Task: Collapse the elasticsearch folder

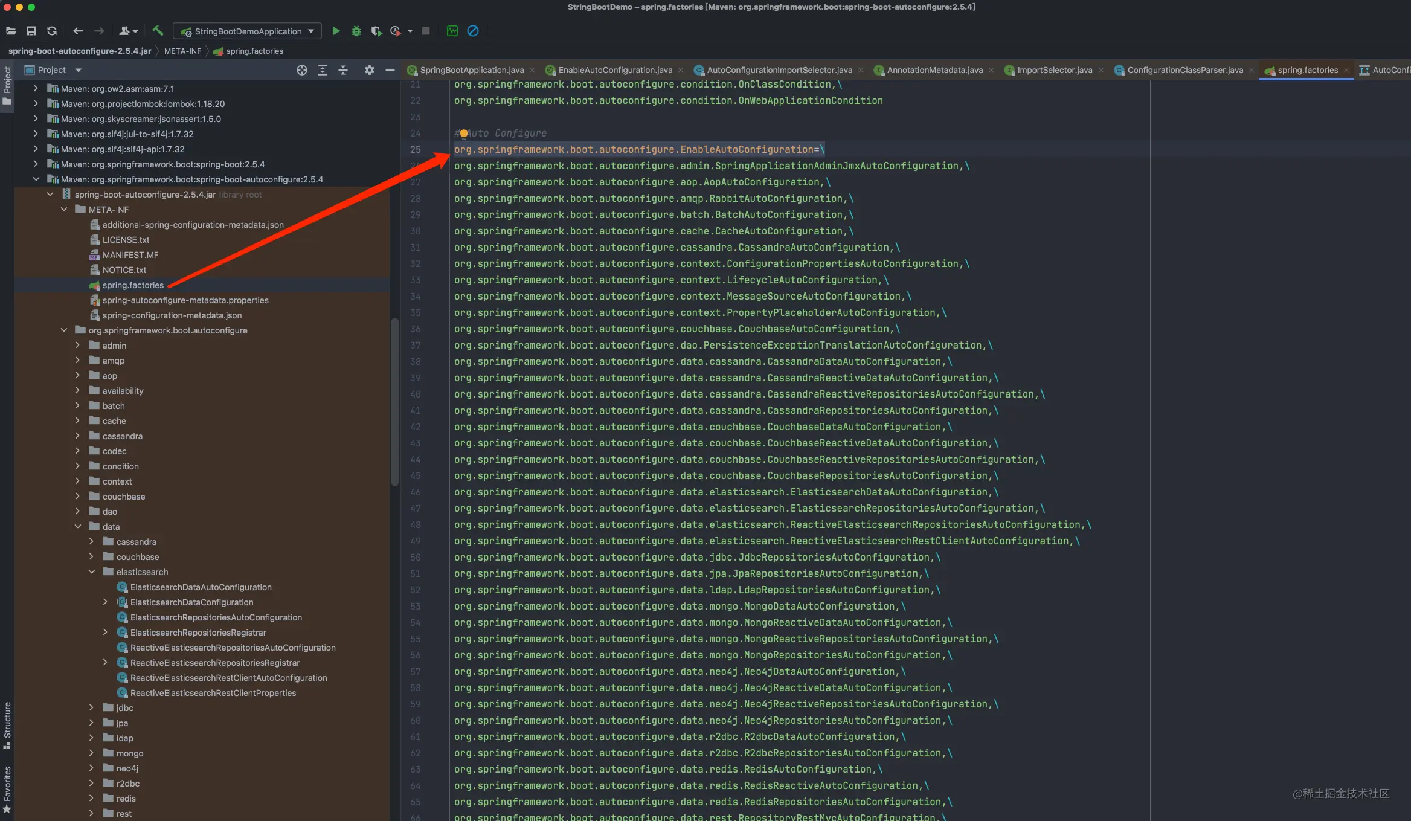Action: [92, 571]
